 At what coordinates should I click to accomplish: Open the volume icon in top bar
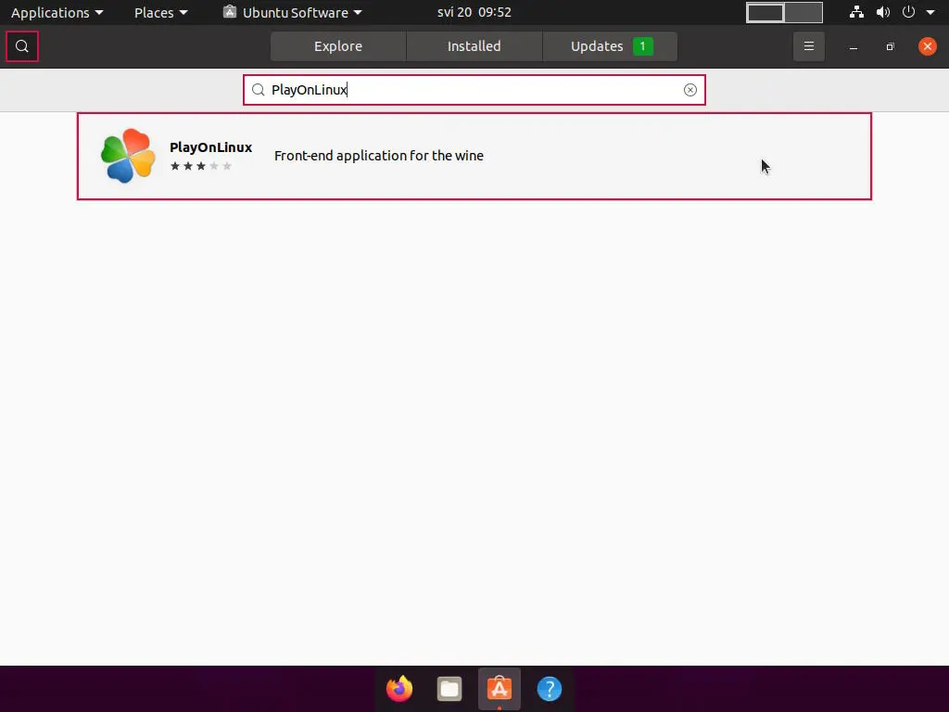pos(883,12)
